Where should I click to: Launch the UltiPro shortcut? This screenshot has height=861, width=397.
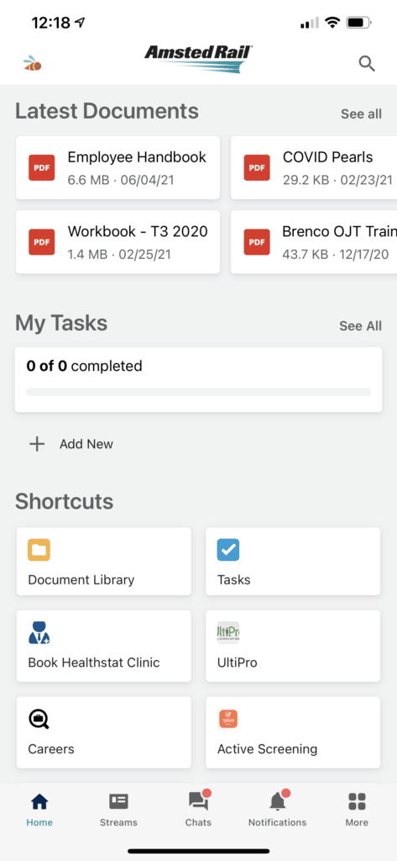(293, 646)
